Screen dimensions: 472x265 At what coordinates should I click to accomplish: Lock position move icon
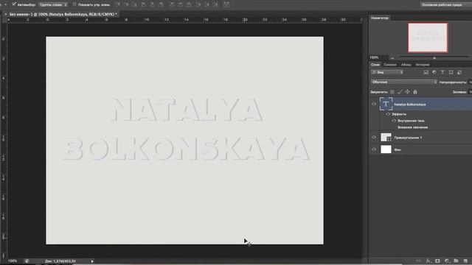tap(407, 92)
